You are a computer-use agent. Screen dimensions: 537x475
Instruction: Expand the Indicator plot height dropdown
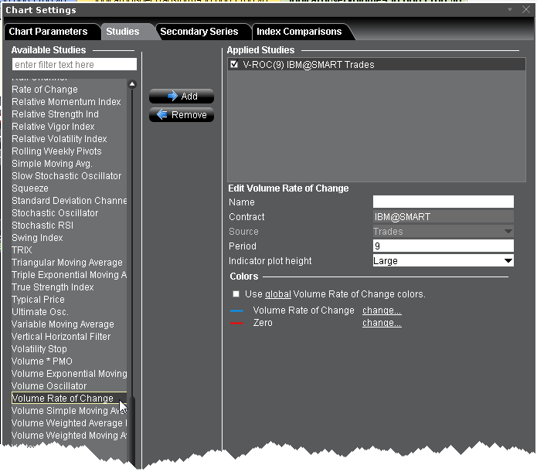pyautogui.click(x=507, y=261)
